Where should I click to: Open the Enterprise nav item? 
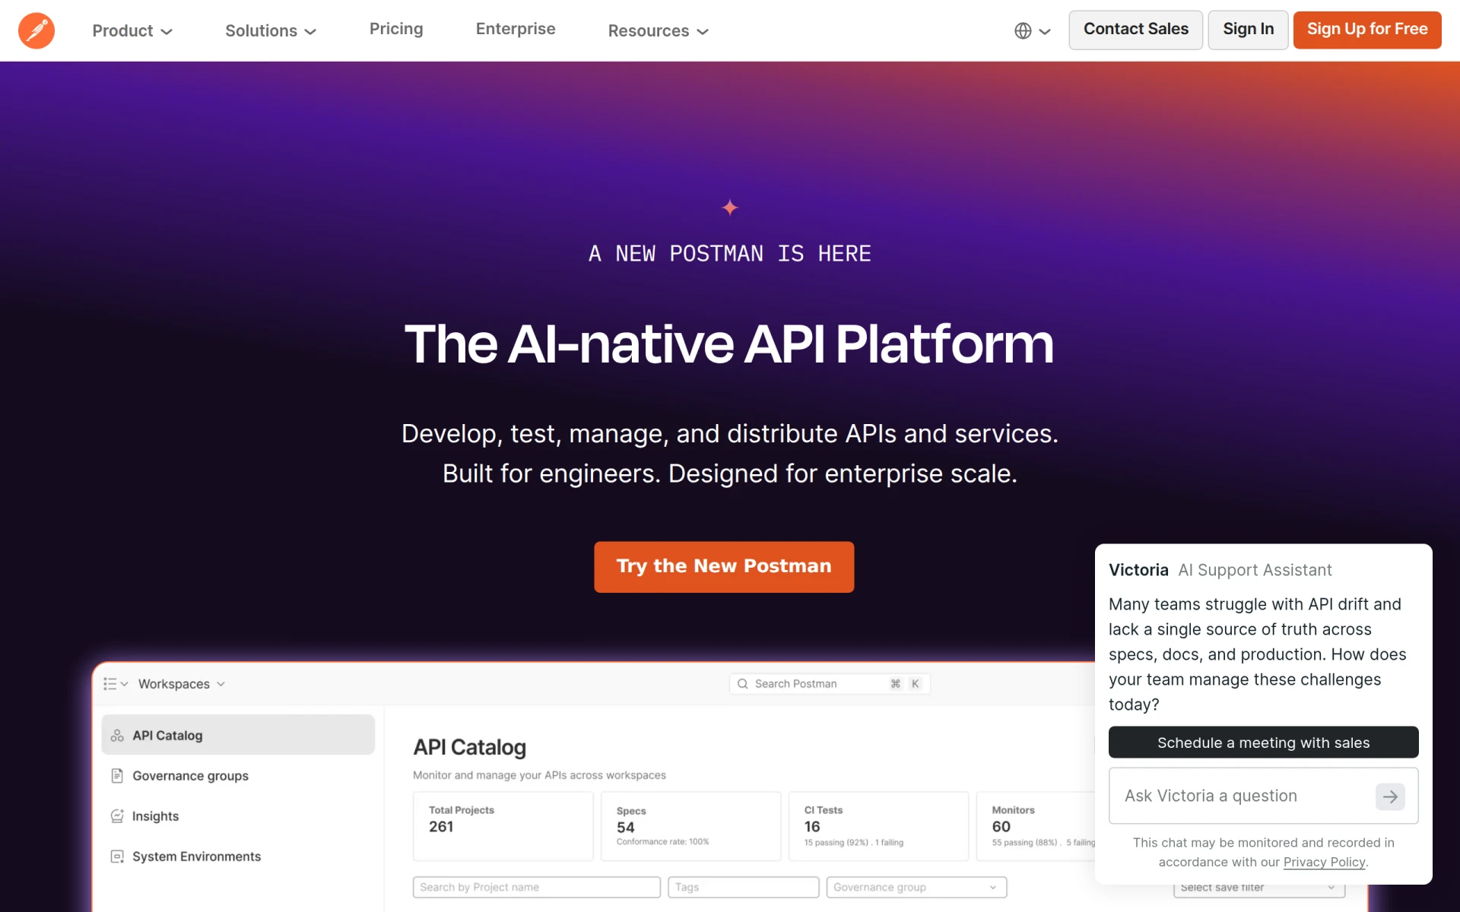[516, 29]
